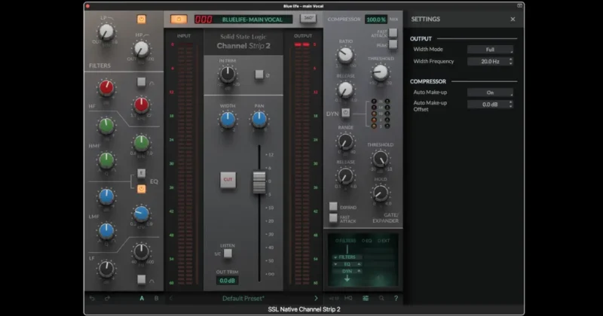The width and height of the screenshot is (603, 316).
Task: Click the LF gain knob
Action: point(106,269)
